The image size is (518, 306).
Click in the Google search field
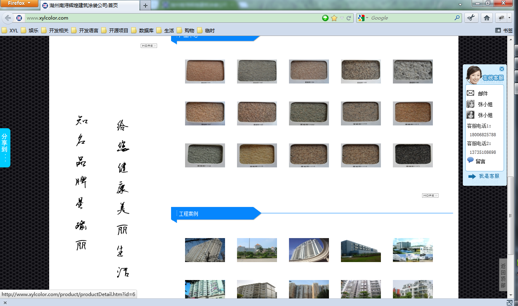point(412,18)
